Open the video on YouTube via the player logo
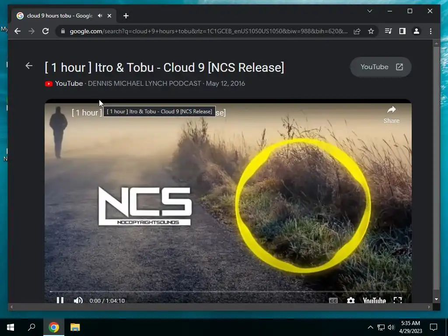The height and width of the screenshot is (336, 448). 374,301
